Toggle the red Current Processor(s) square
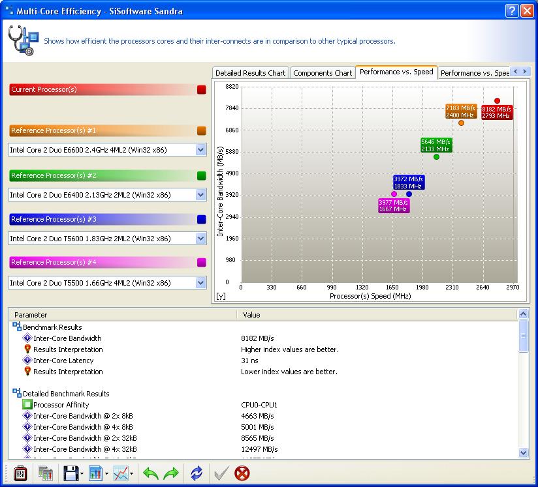Viewport: 538px width, 487px height. (201, 90)
